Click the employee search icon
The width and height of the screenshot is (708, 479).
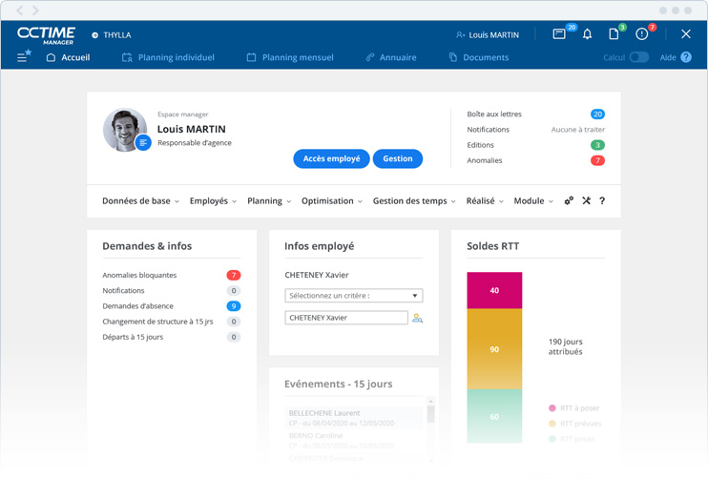coord(417,318)
